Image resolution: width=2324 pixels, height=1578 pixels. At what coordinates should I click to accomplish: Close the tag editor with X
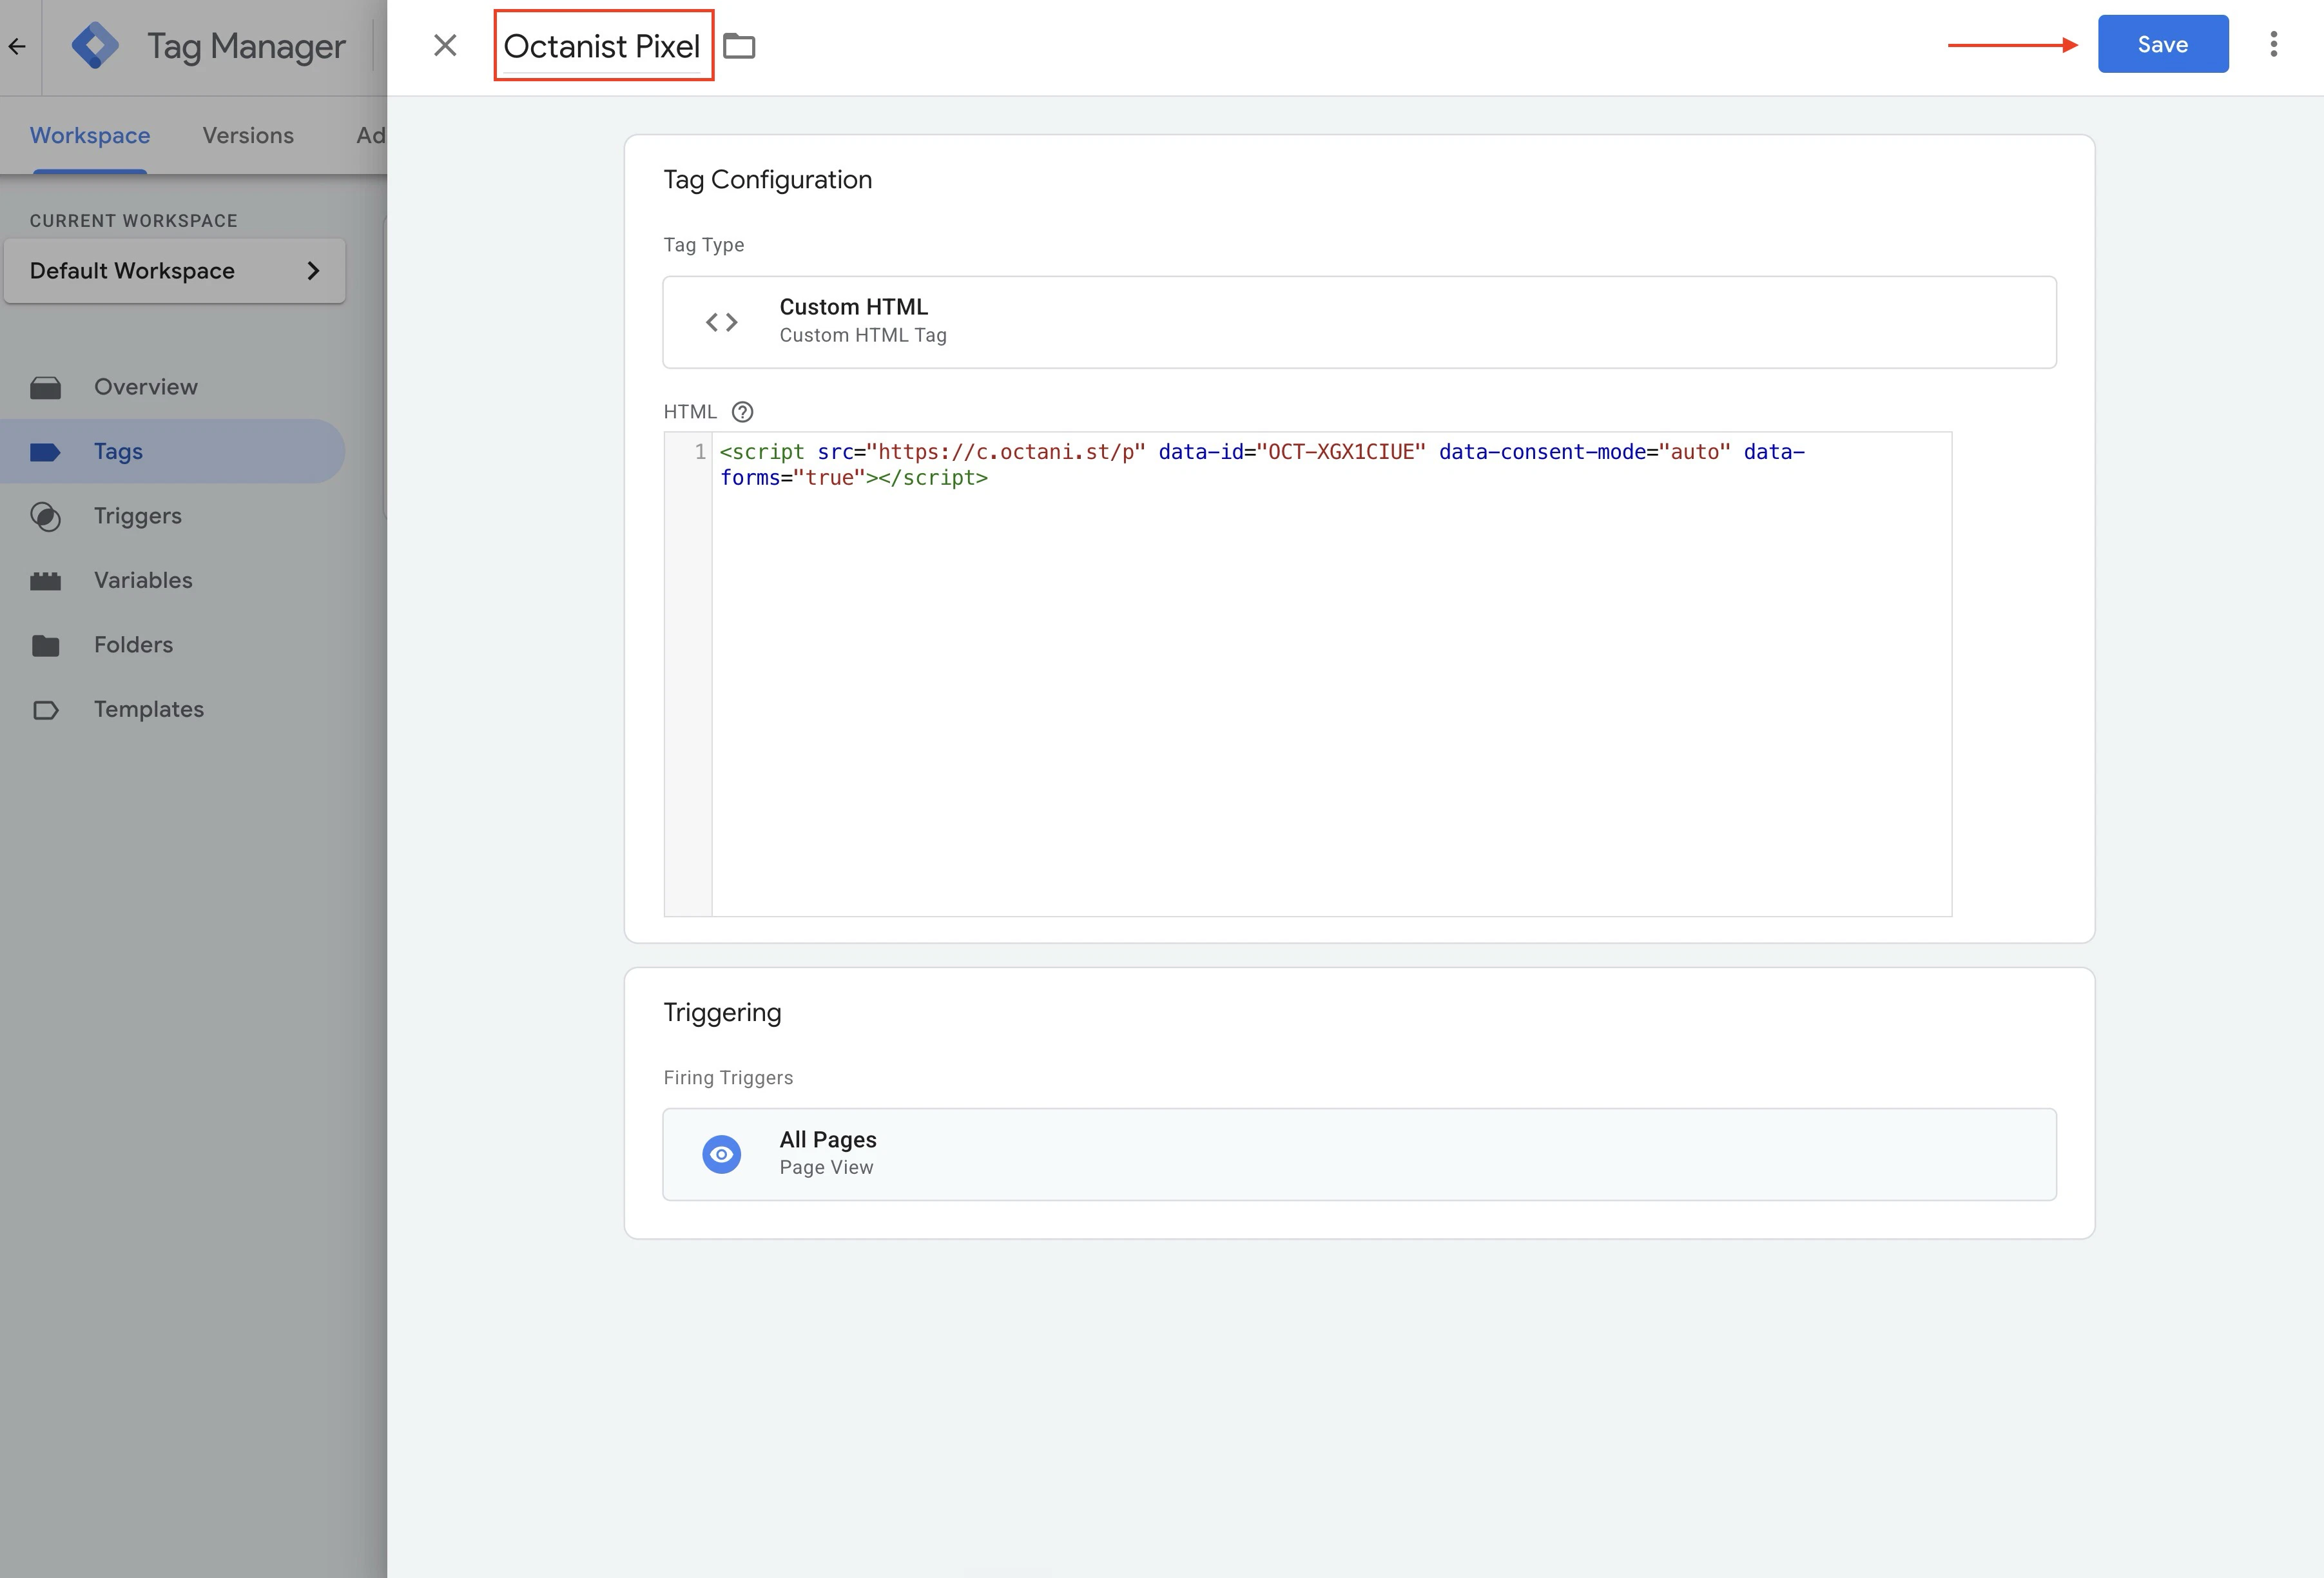pos(445,45)
